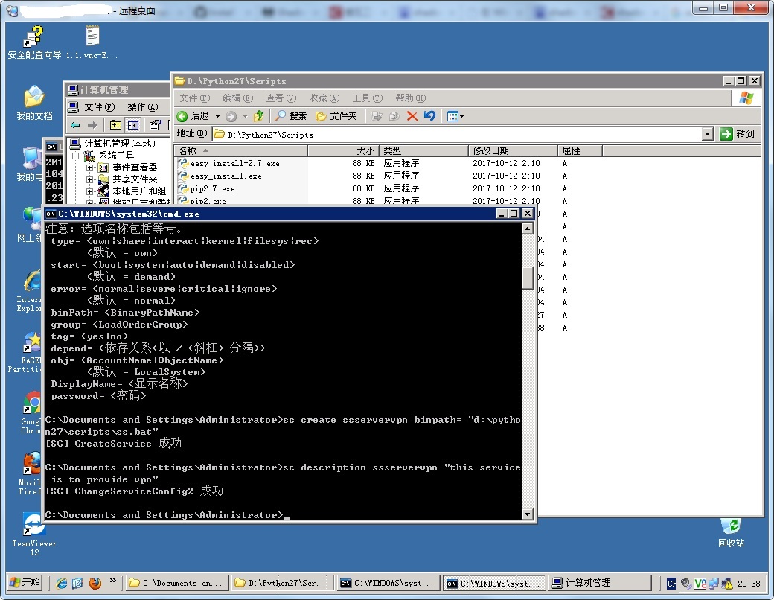Click the Move To icon in Explorer toolbar
The height and width of the screenshot is (600, 774).
coord(376,116)
